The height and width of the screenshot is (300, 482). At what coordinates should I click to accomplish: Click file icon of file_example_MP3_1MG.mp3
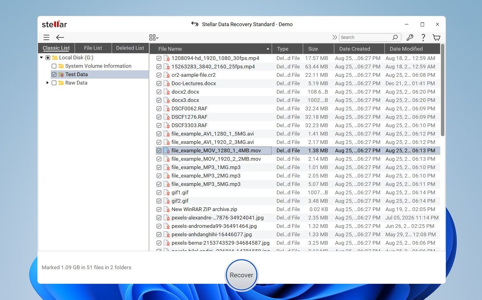click(167, 167)
